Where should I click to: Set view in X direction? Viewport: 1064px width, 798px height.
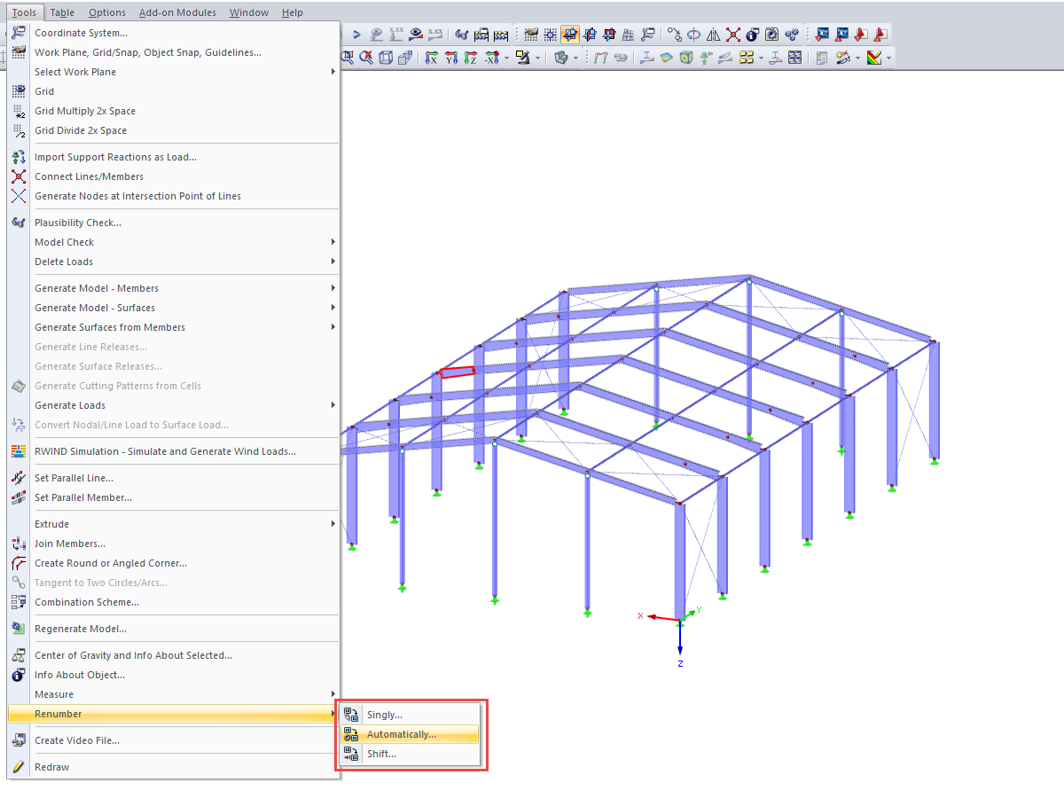431,58
